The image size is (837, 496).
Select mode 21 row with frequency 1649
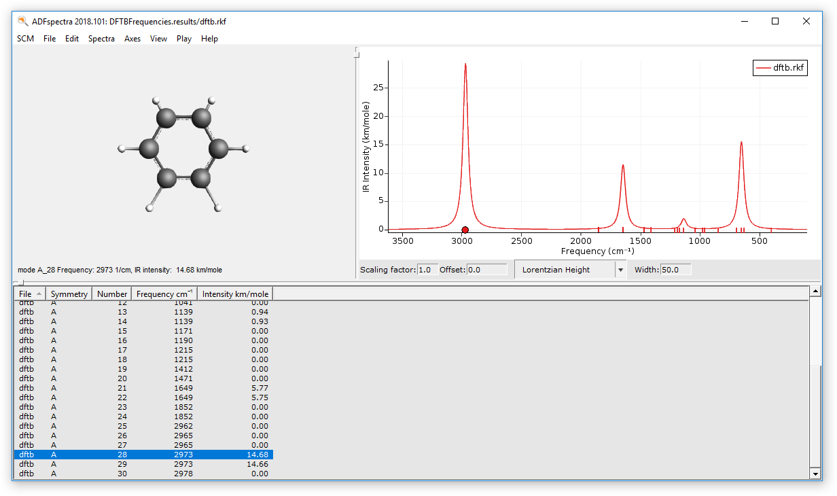coord(143,388)
